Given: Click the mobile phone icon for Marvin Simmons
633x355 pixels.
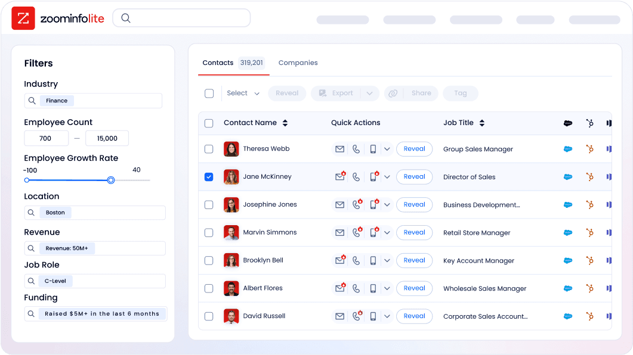Looking at the screenshot, I should coord(373,232).
